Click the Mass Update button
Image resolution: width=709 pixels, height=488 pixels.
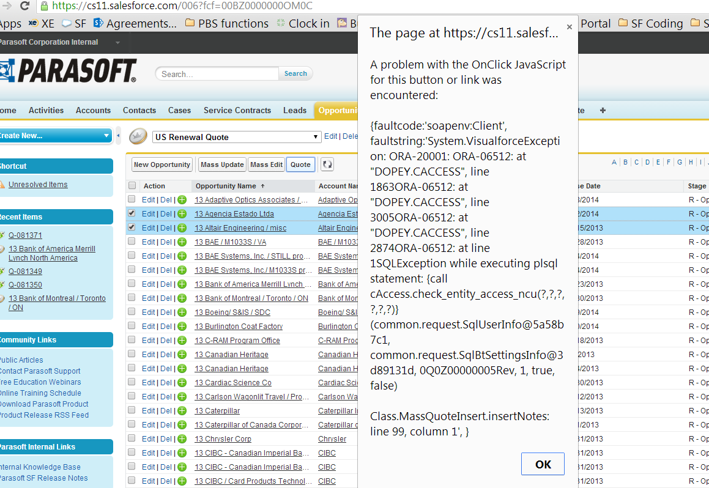pyautogui.click(x=222, y=165)
